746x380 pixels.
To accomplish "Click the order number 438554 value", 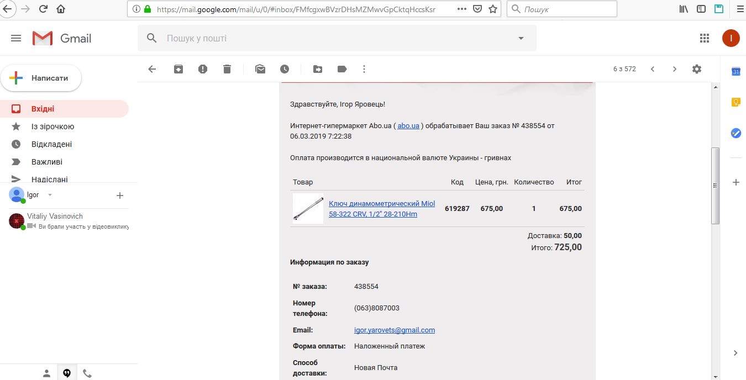I will pos(366,286).
